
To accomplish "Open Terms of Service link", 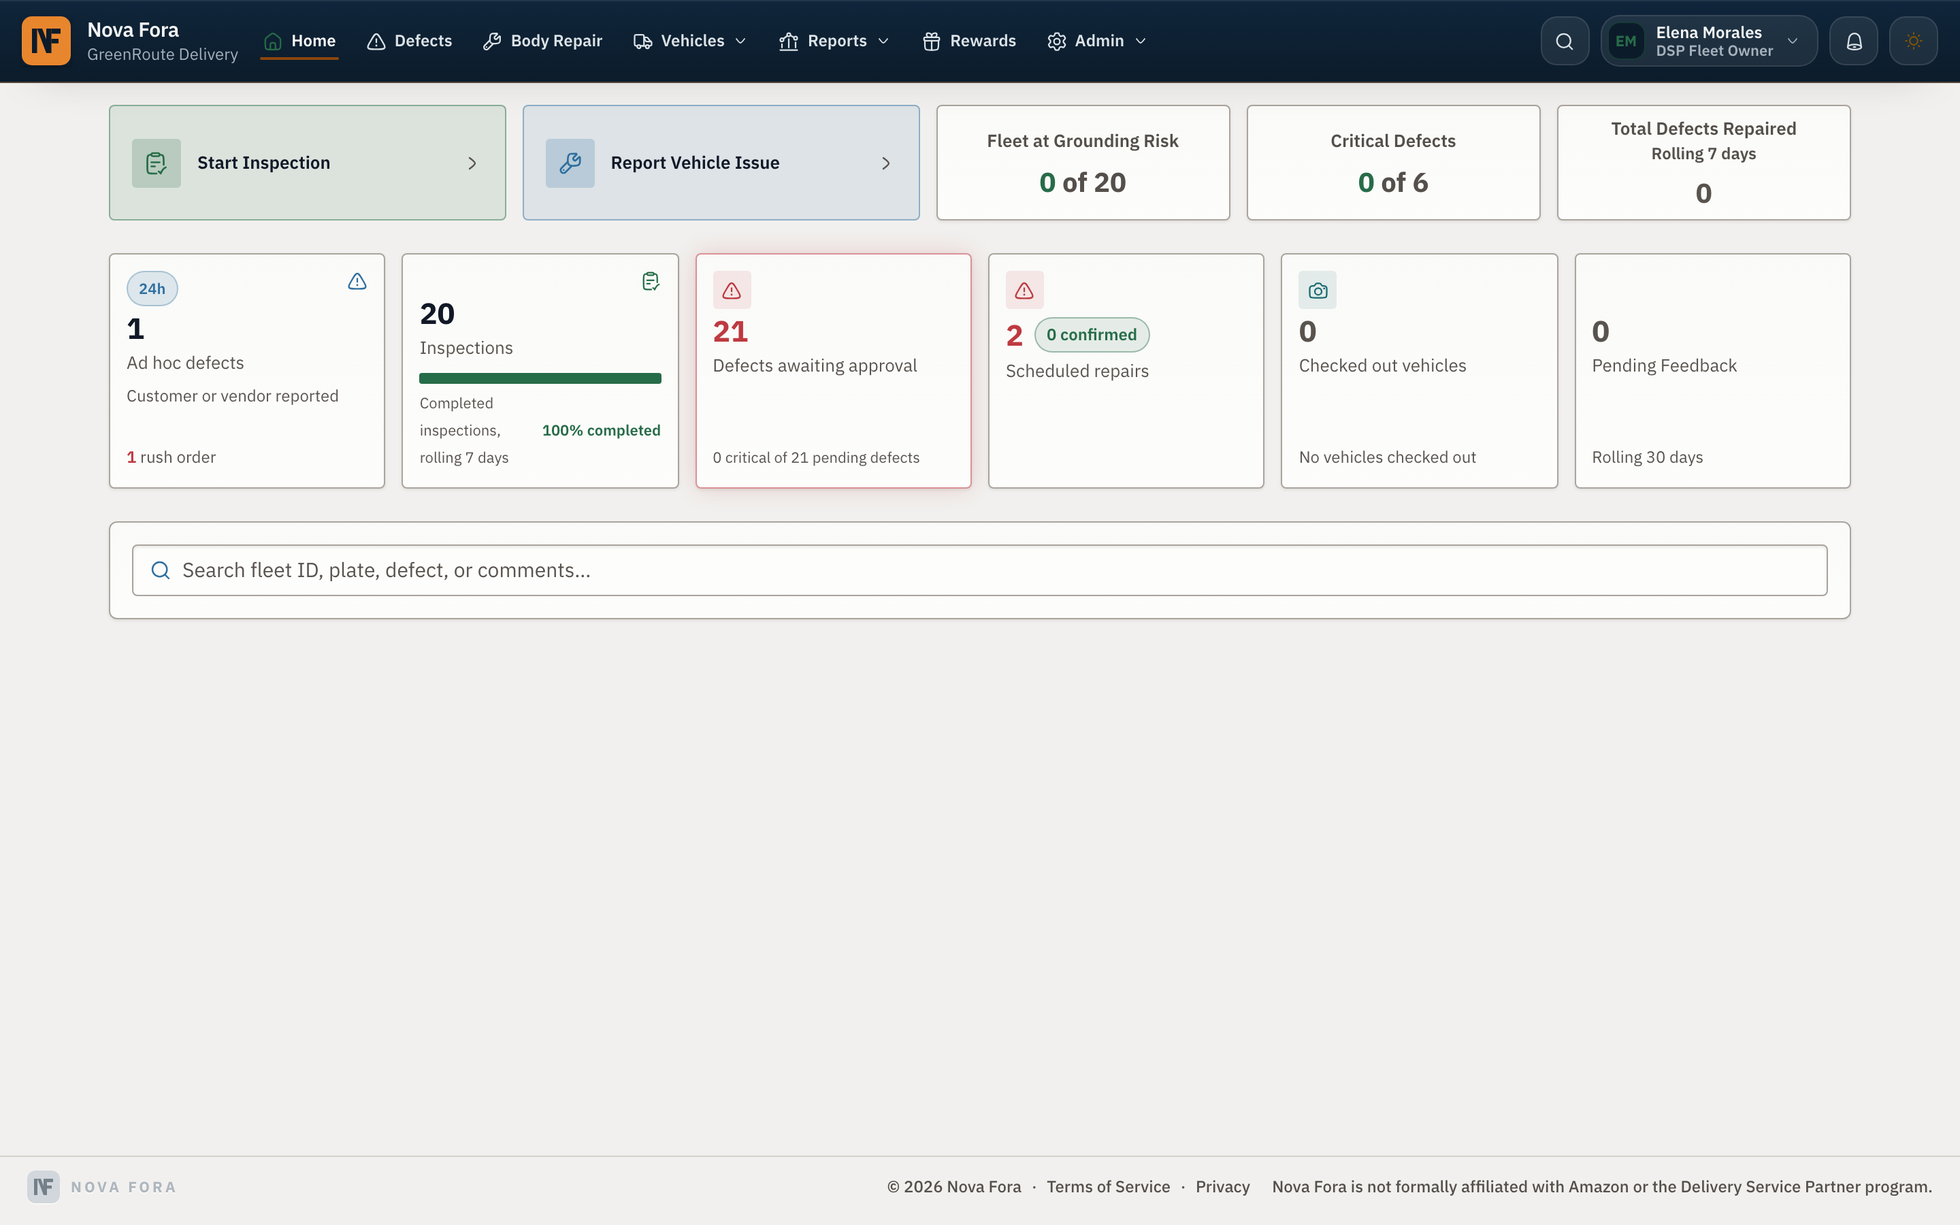I will point(1108,1187).
